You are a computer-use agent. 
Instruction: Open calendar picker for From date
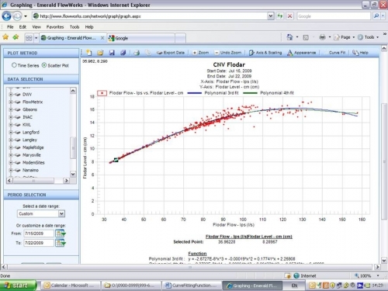[61, 234]
